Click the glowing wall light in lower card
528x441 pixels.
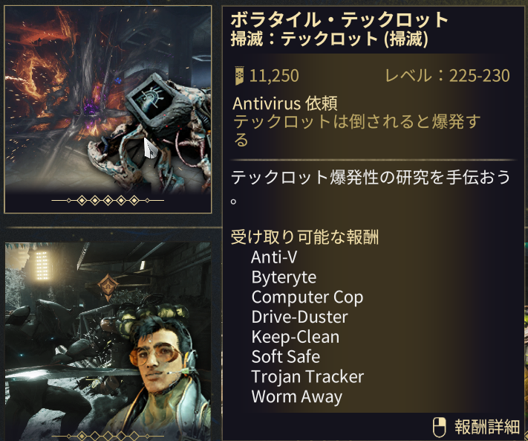pos(42,265)
